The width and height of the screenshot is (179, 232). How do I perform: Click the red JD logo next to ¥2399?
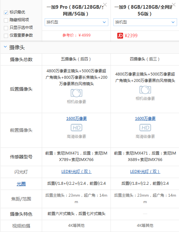[120, 36]
